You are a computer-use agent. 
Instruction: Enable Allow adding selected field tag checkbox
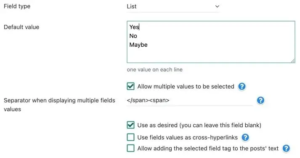tap(131, 148)
